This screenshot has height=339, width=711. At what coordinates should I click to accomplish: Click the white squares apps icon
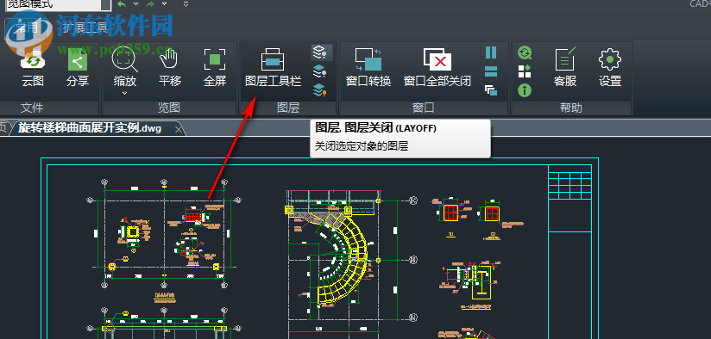(525, 71)
